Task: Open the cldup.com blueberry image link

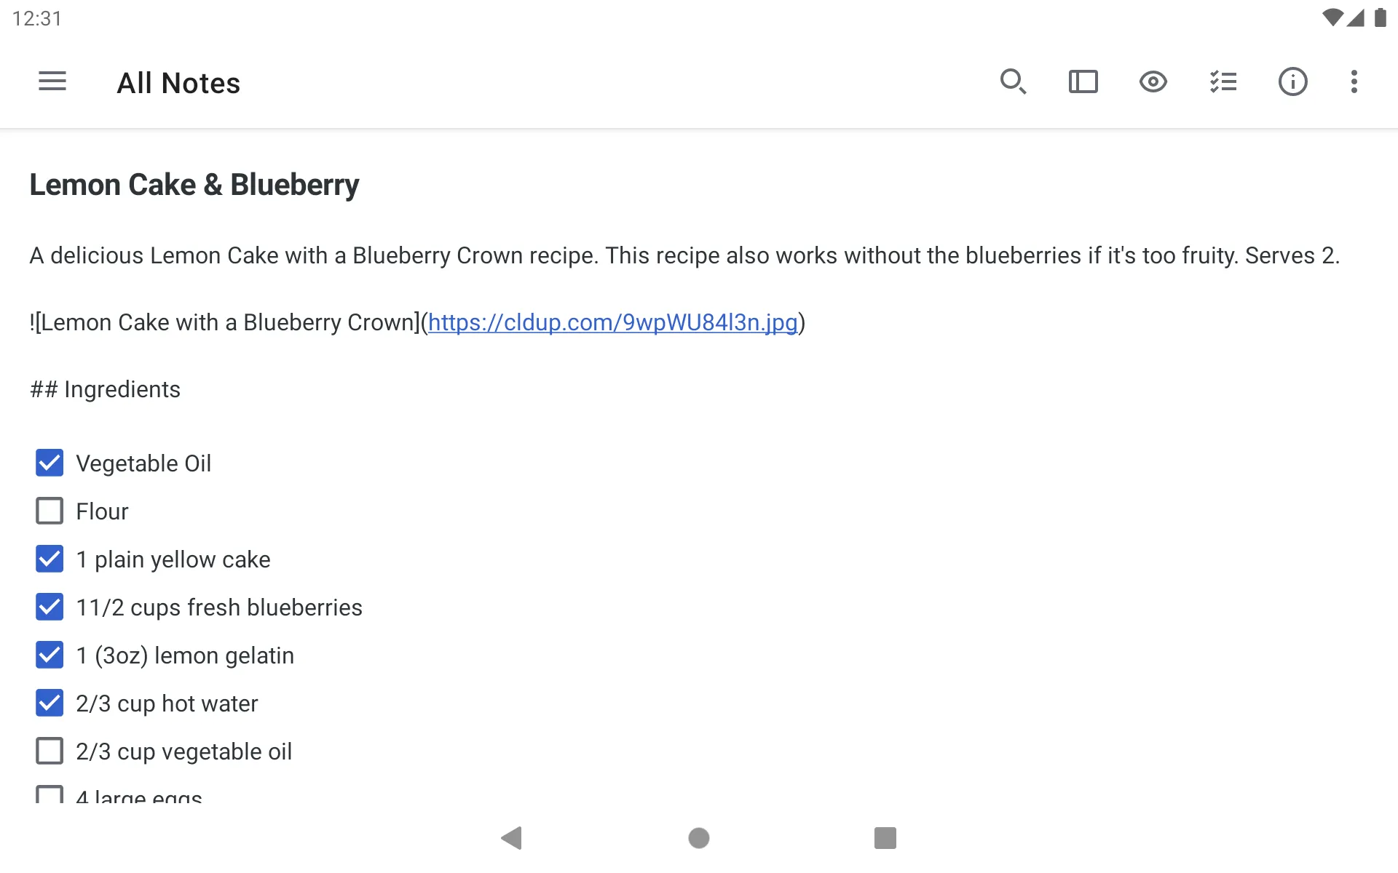Action: (612, 322)
